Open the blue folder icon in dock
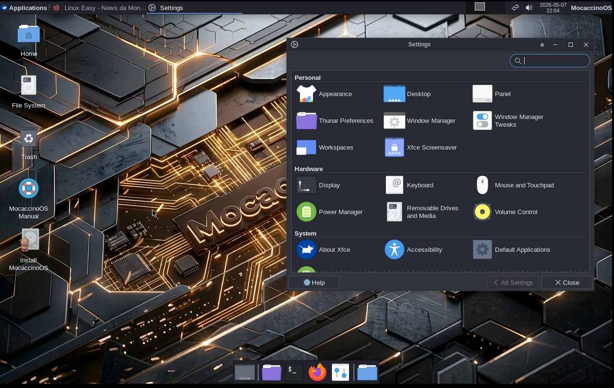 pos(367,372)
